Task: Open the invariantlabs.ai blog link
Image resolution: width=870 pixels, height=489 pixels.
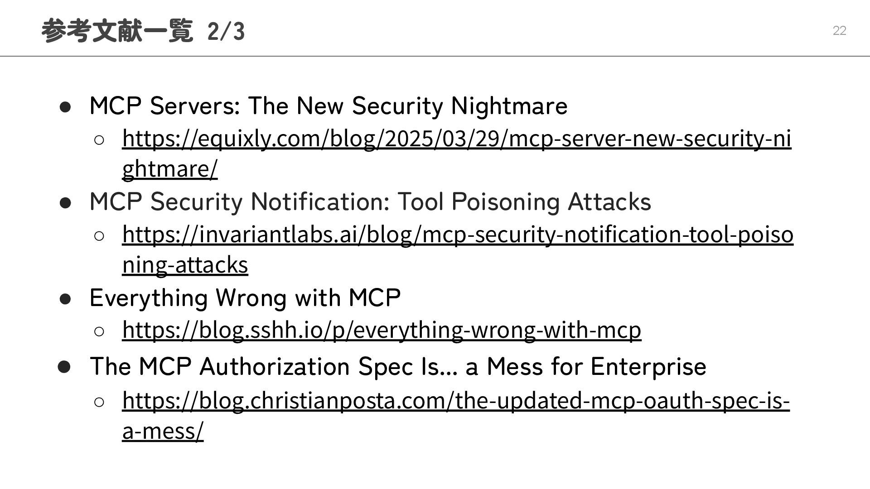Action: (x=458, y=235)
